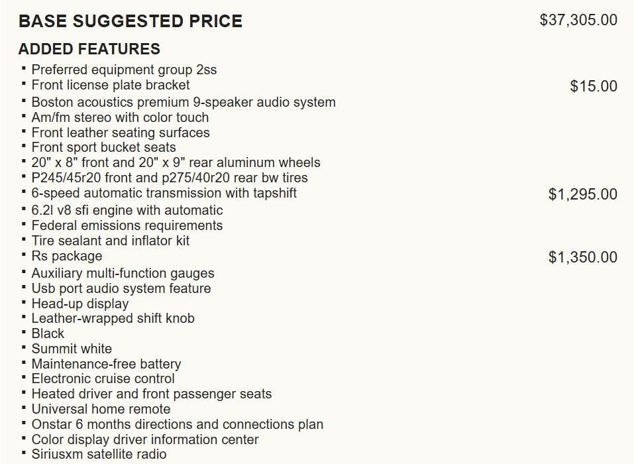The height and width of the screenshot is (464, 634).
Task: Click Leather-wrapped shift knob entry
Action: pos(113,318)
